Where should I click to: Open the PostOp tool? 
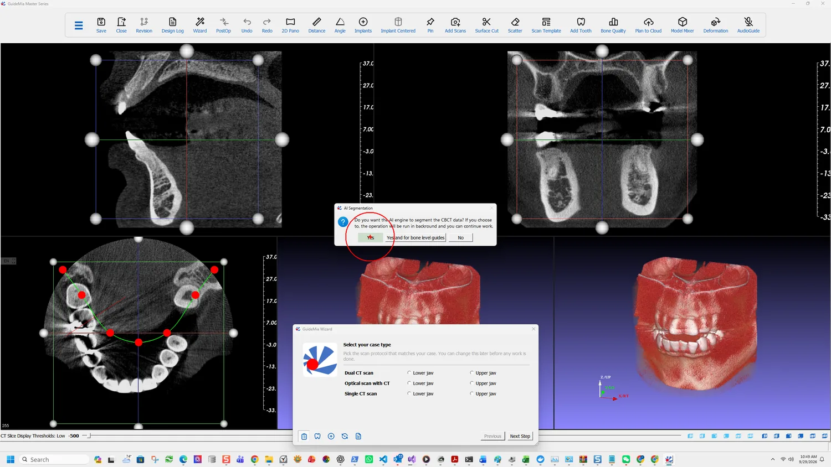coord(223,25)
